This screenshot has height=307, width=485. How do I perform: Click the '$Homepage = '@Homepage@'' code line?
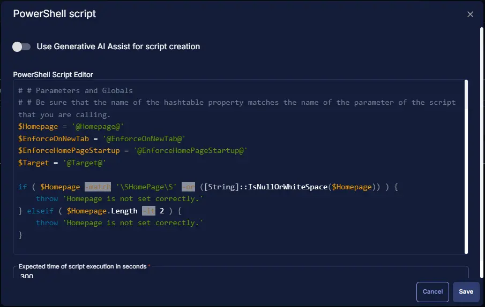click(71, 127)
